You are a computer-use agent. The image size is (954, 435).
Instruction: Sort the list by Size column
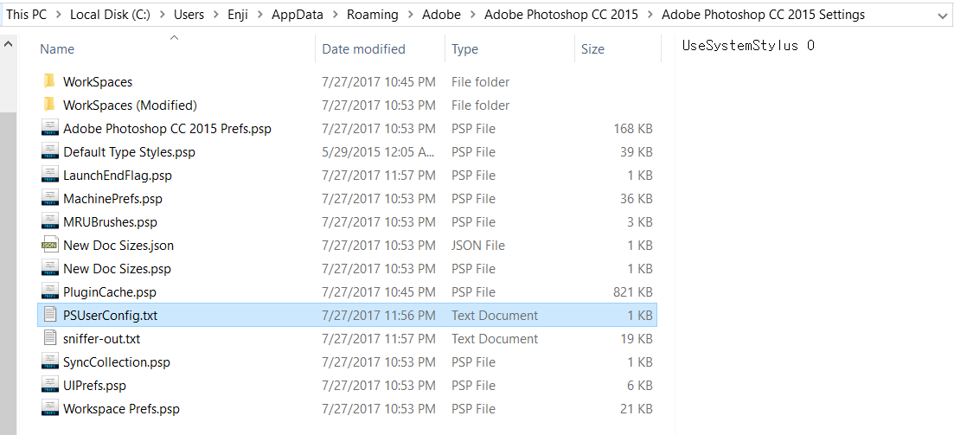[x=592, y=48]
